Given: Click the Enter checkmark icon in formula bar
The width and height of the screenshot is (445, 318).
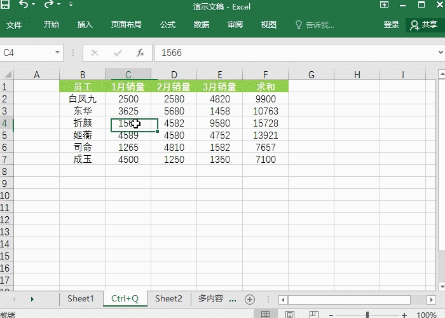Looking at the screenshot, I should pos(118,53).
